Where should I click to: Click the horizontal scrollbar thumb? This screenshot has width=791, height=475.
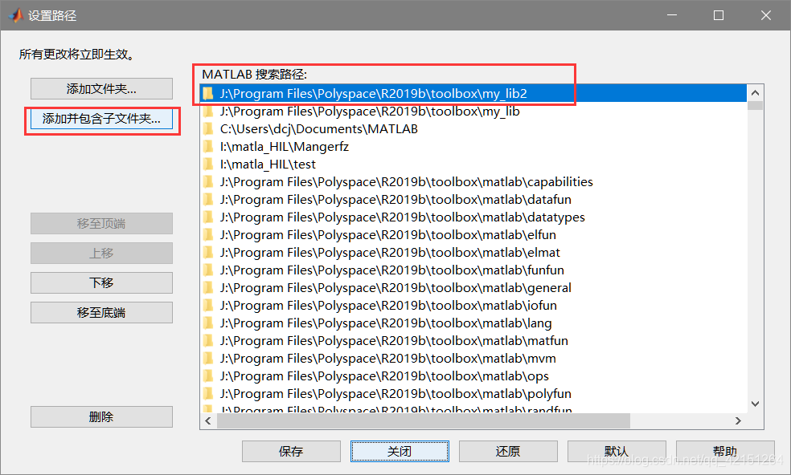(x=424, y=420)
